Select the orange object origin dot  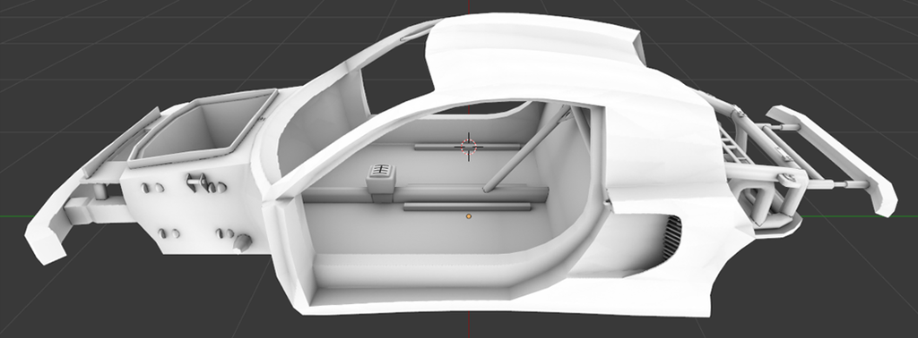468,216
